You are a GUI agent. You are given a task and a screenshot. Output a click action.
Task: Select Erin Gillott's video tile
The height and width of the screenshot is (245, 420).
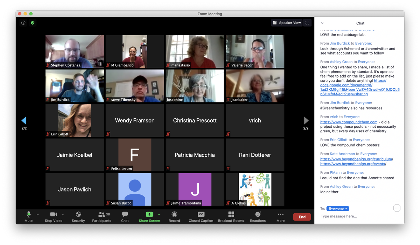pyautogui.click(x=75, y=120)
